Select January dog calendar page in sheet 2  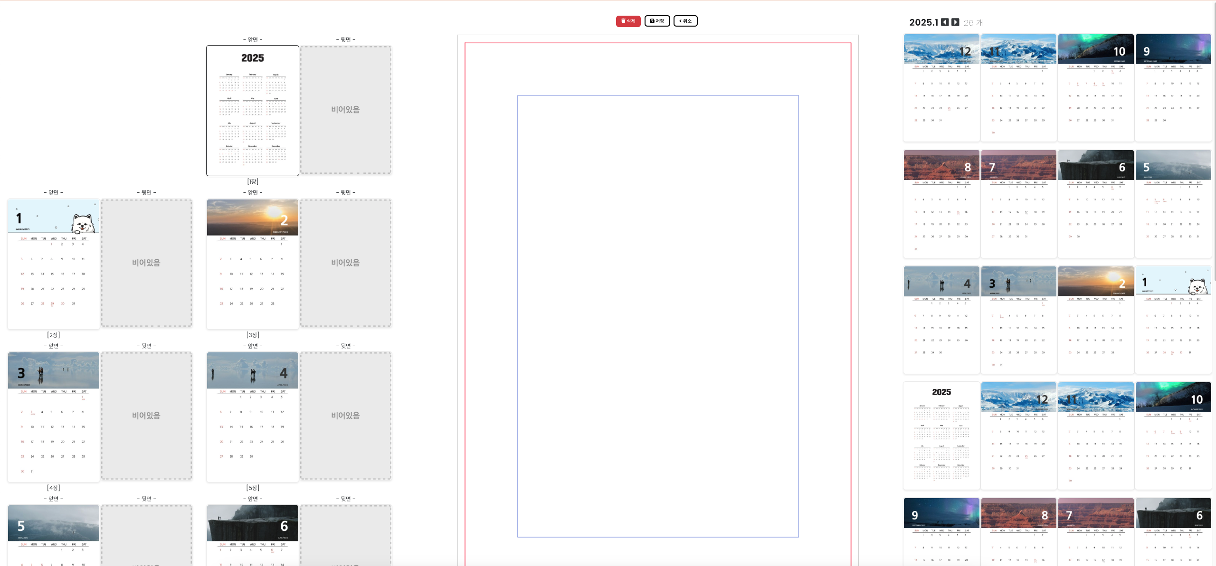coord(54,264)
